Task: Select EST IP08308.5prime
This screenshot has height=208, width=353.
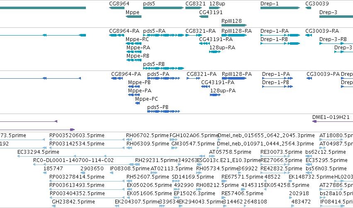Action: 112,173
